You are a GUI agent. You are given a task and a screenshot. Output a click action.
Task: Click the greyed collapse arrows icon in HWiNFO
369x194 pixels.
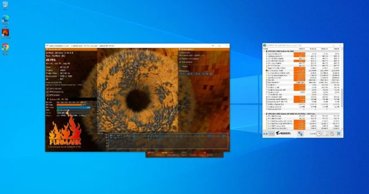pyautogui.click(x=271, y=134)
